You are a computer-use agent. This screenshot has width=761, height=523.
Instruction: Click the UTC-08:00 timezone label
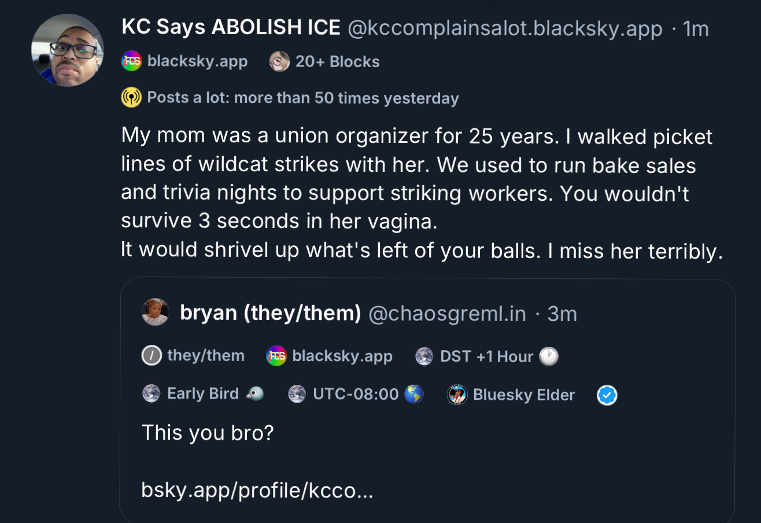pos(356,395)
